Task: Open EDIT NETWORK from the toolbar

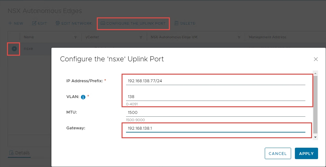Action: tap(74, 23)
